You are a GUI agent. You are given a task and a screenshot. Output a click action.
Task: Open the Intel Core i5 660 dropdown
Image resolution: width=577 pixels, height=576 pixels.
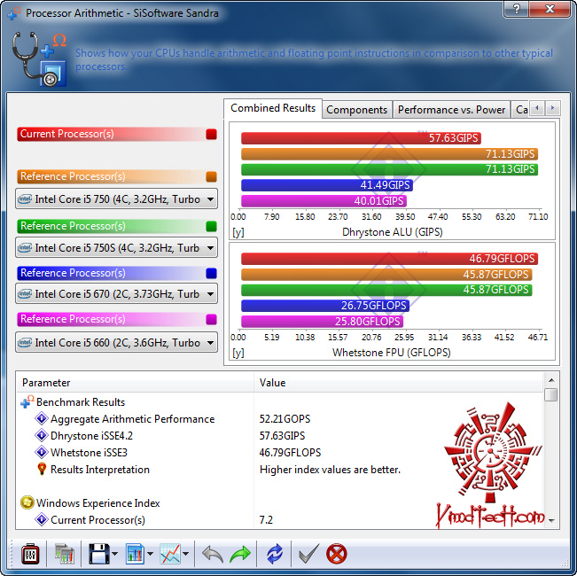[x=117, y=342]
